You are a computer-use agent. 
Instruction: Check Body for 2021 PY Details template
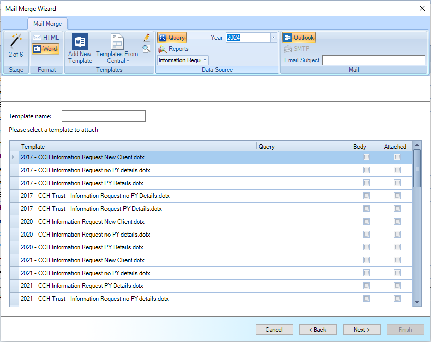366,286
